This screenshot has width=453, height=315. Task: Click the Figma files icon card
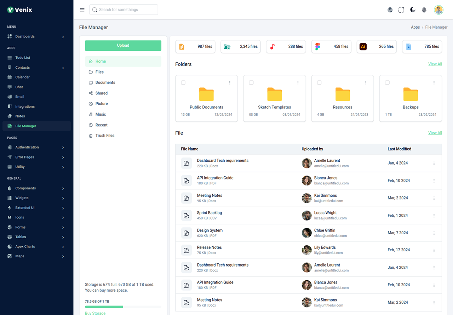click(317, 46)
